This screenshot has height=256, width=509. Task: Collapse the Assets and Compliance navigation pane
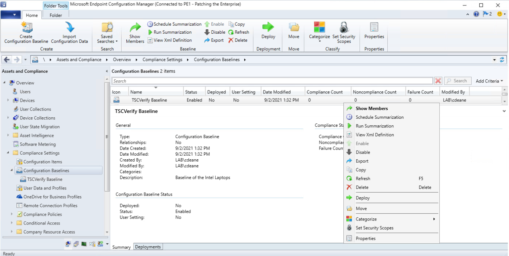(107, 71)
